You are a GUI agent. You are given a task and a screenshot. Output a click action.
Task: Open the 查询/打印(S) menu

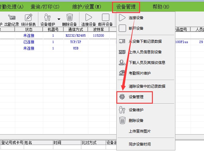tap(45, 7)
